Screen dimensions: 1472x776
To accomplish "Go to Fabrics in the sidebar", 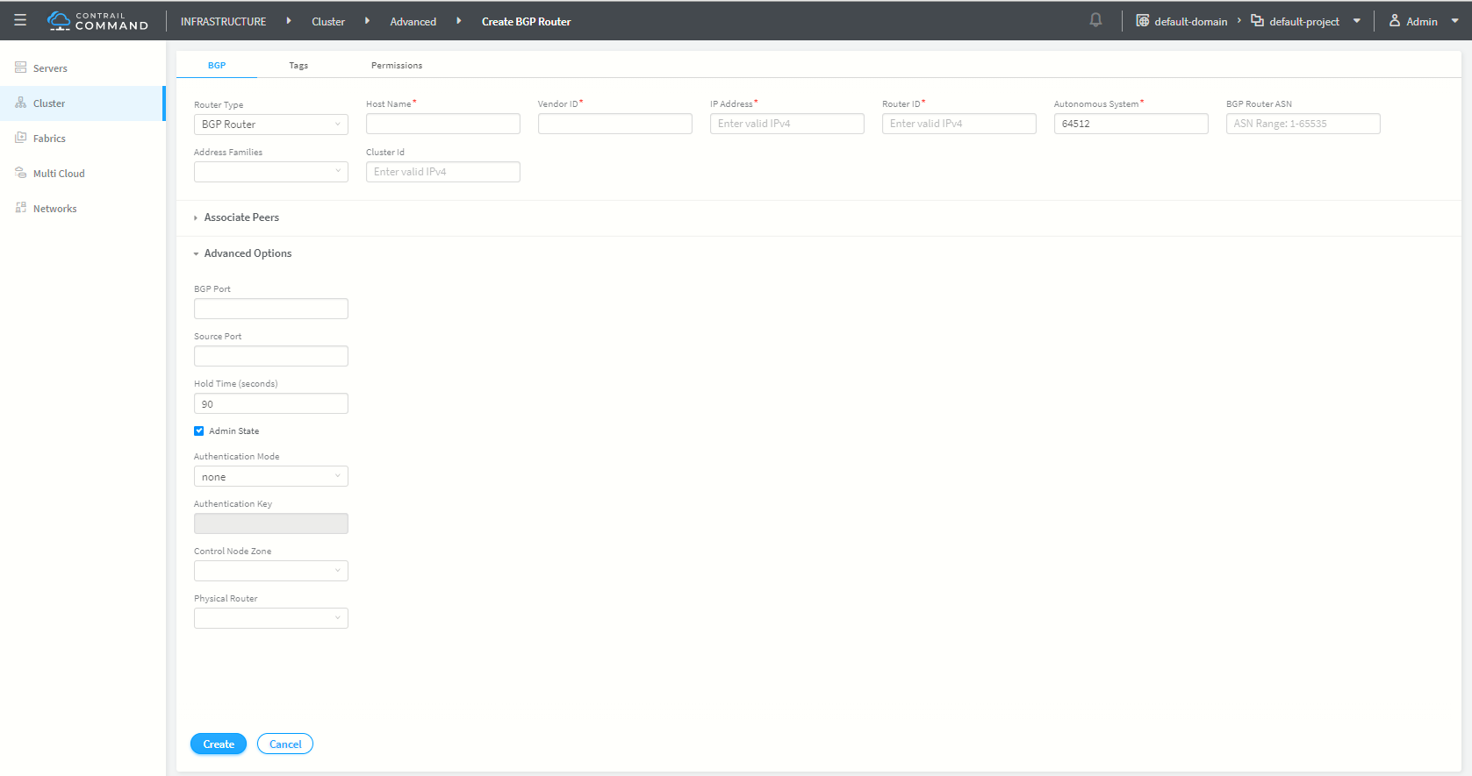I will 49,139.
